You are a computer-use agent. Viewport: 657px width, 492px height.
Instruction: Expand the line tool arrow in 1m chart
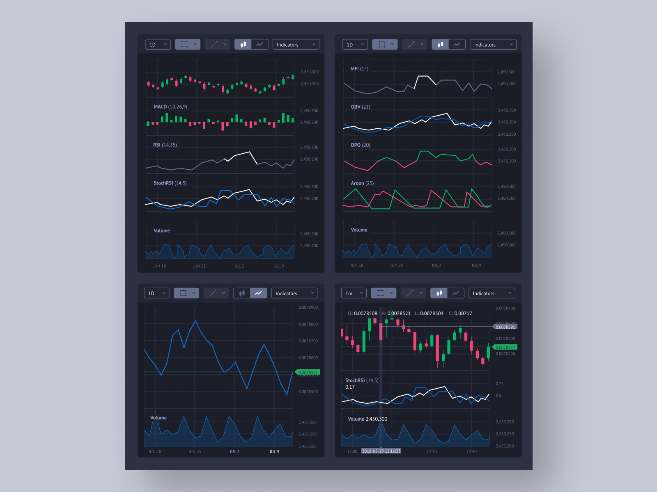(420, 293)
